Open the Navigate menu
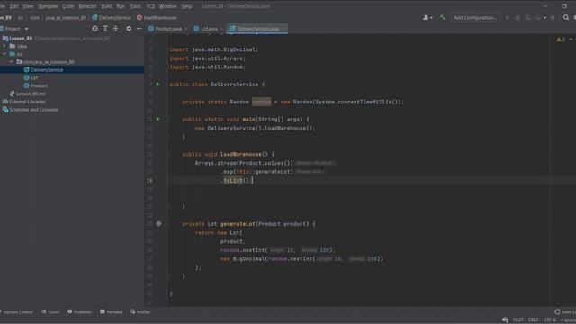576x324 pixels. coord(48,6)
